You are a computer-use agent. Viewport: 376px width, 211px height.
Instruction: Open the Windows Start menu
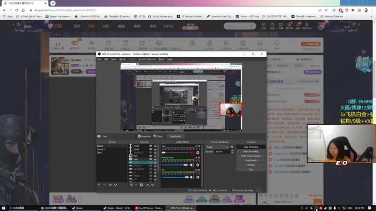[3, 208]
